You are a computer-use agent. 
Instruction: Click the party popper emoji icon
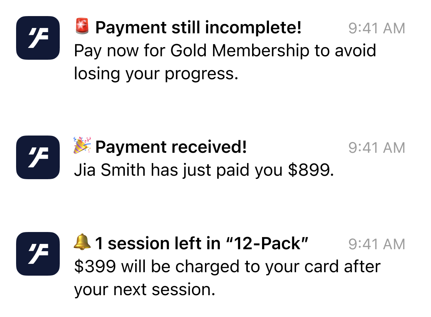[x=82, y=145]
